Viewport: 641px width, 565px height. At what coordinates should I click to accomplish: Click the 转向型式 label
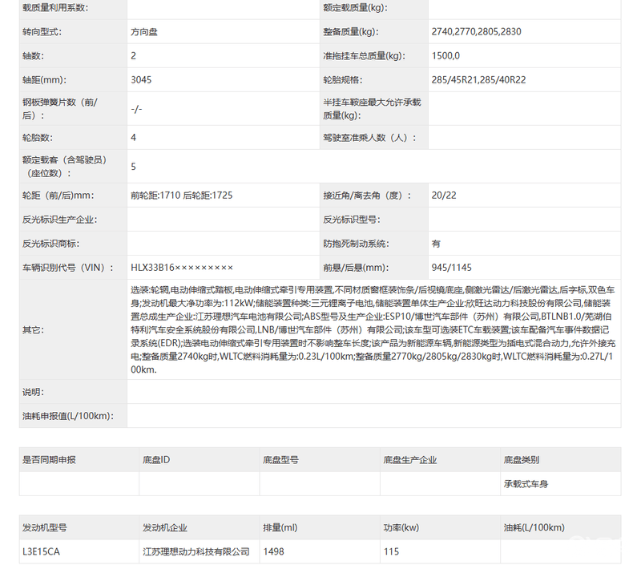pos(42,32)
